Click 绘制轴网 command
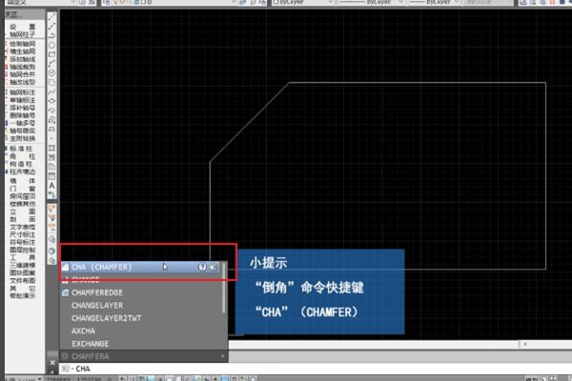This screenshot has width=572, height=381. pos(23,44)
